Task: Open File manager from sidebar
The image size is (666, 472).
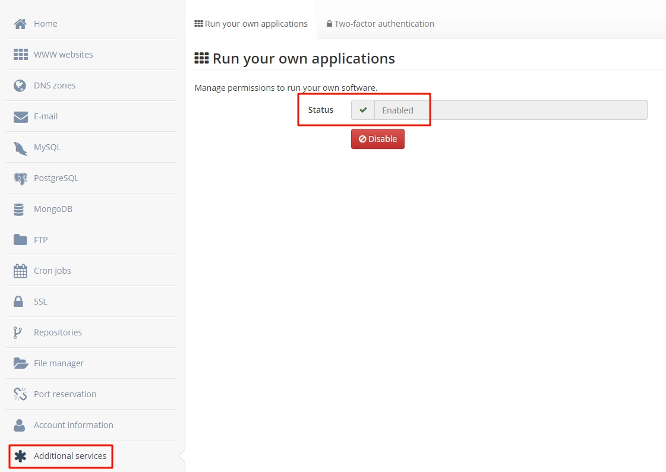Action: tap(58, 363)
